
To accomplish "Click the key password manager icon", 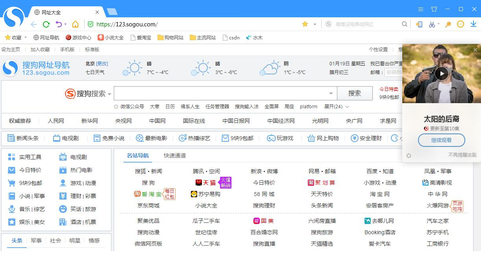I will [448, 24].
